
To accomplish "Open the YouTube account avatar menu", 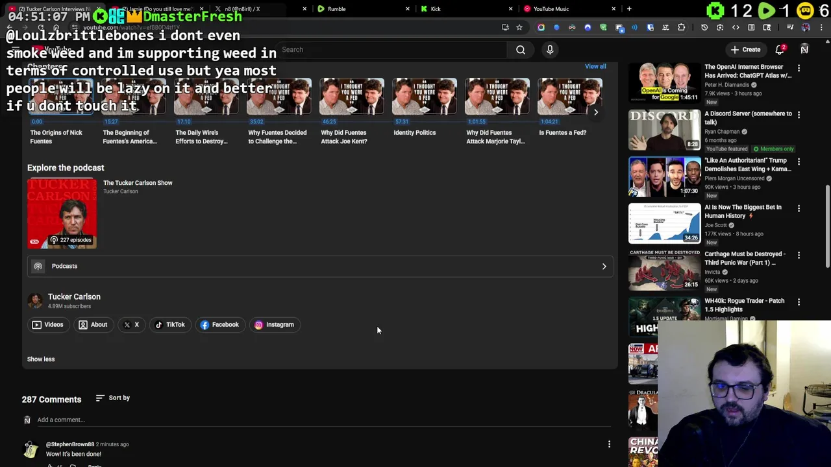I will (804, 50).
